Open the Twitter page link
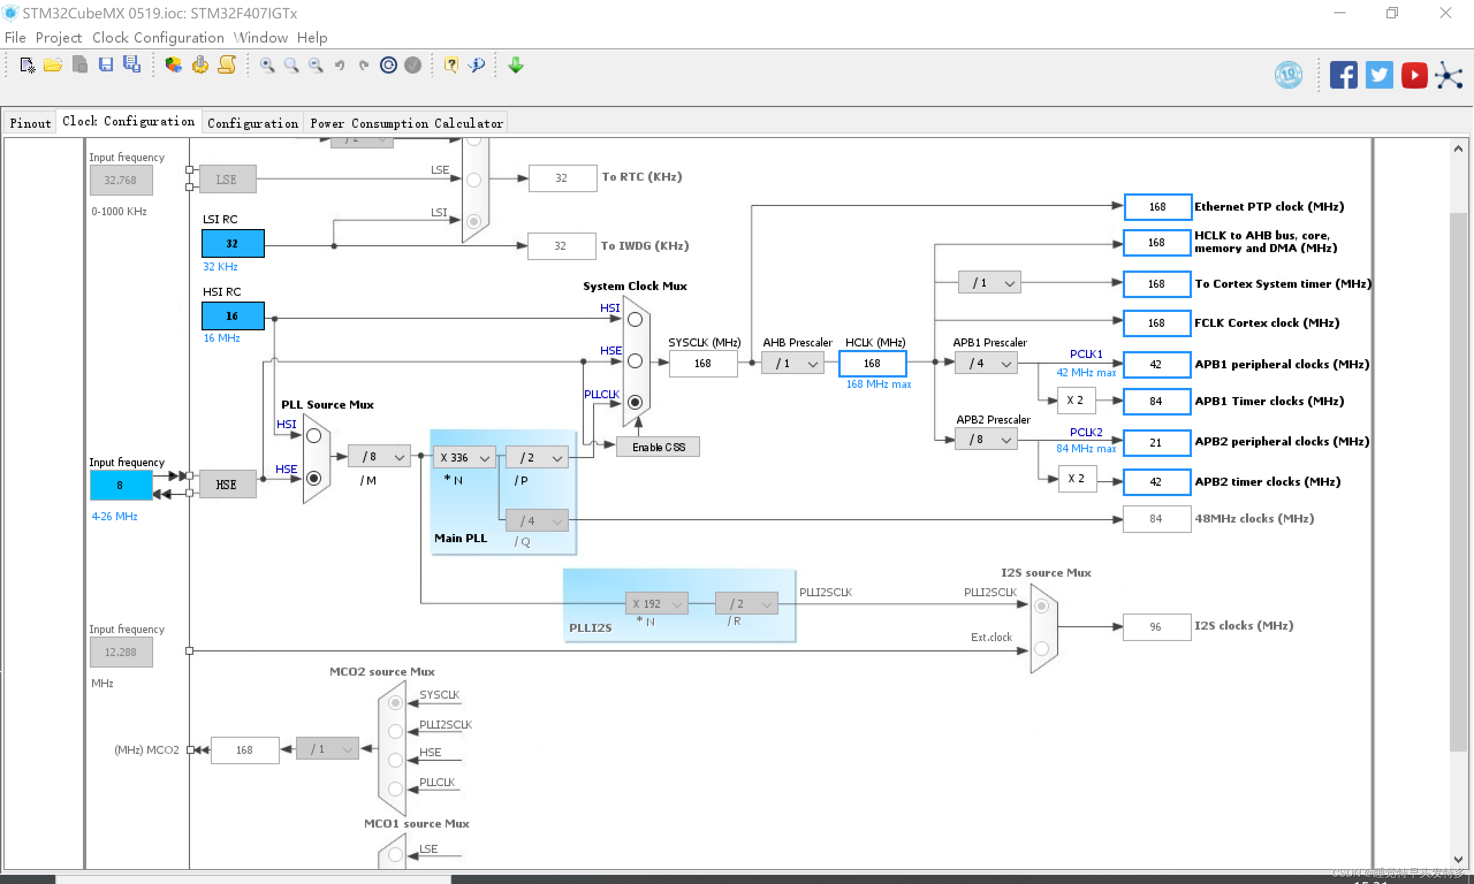 (x=1379, y=74)
